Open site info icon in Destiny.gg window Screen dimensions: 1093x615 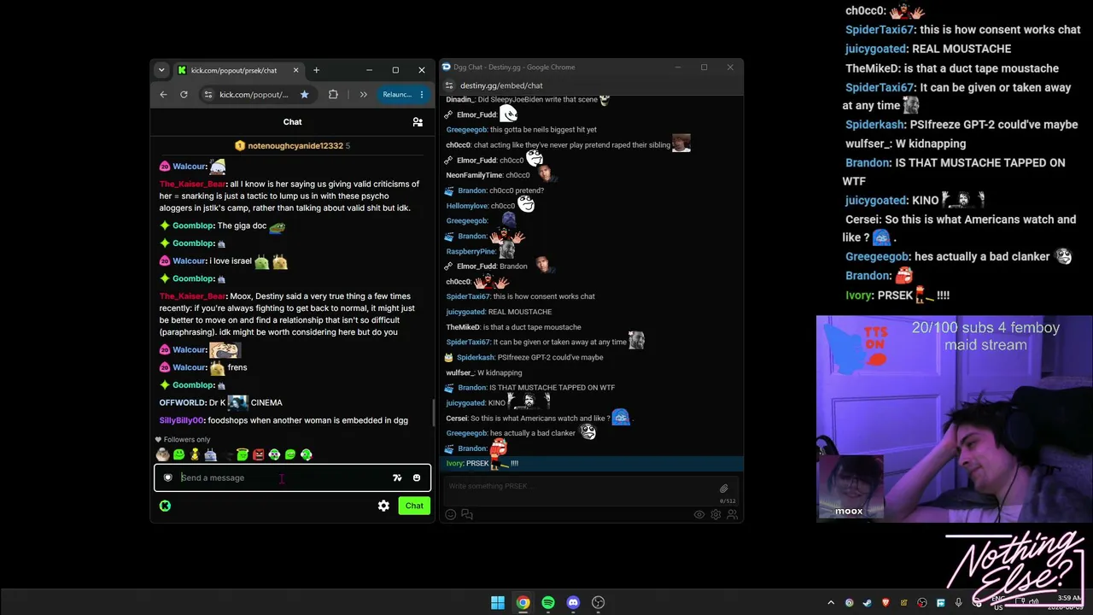[x=449, y=85]
